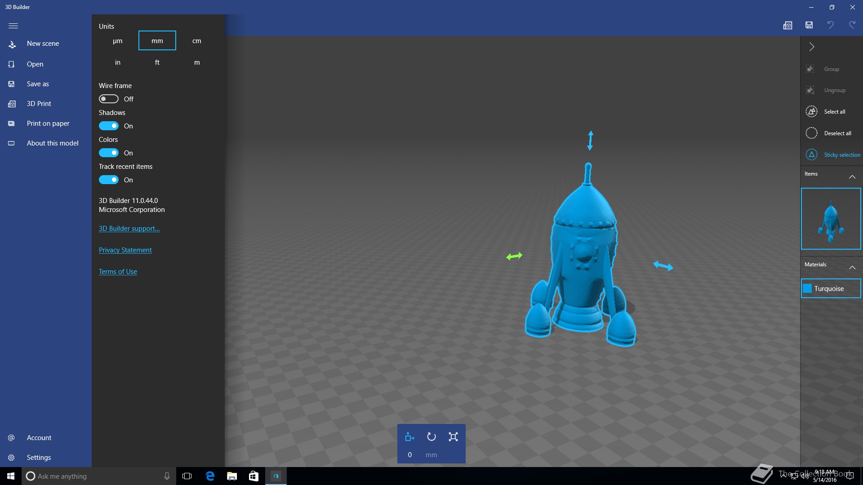This screenshot has height=485, width=863.
Task: Select the Move tool icon
Action: (409, 436)
